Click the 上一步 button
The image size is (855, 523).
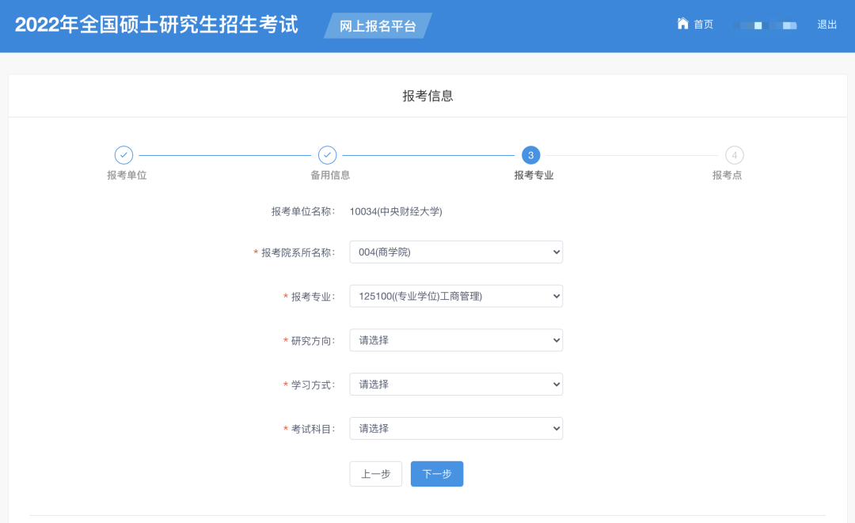[376, 474]
